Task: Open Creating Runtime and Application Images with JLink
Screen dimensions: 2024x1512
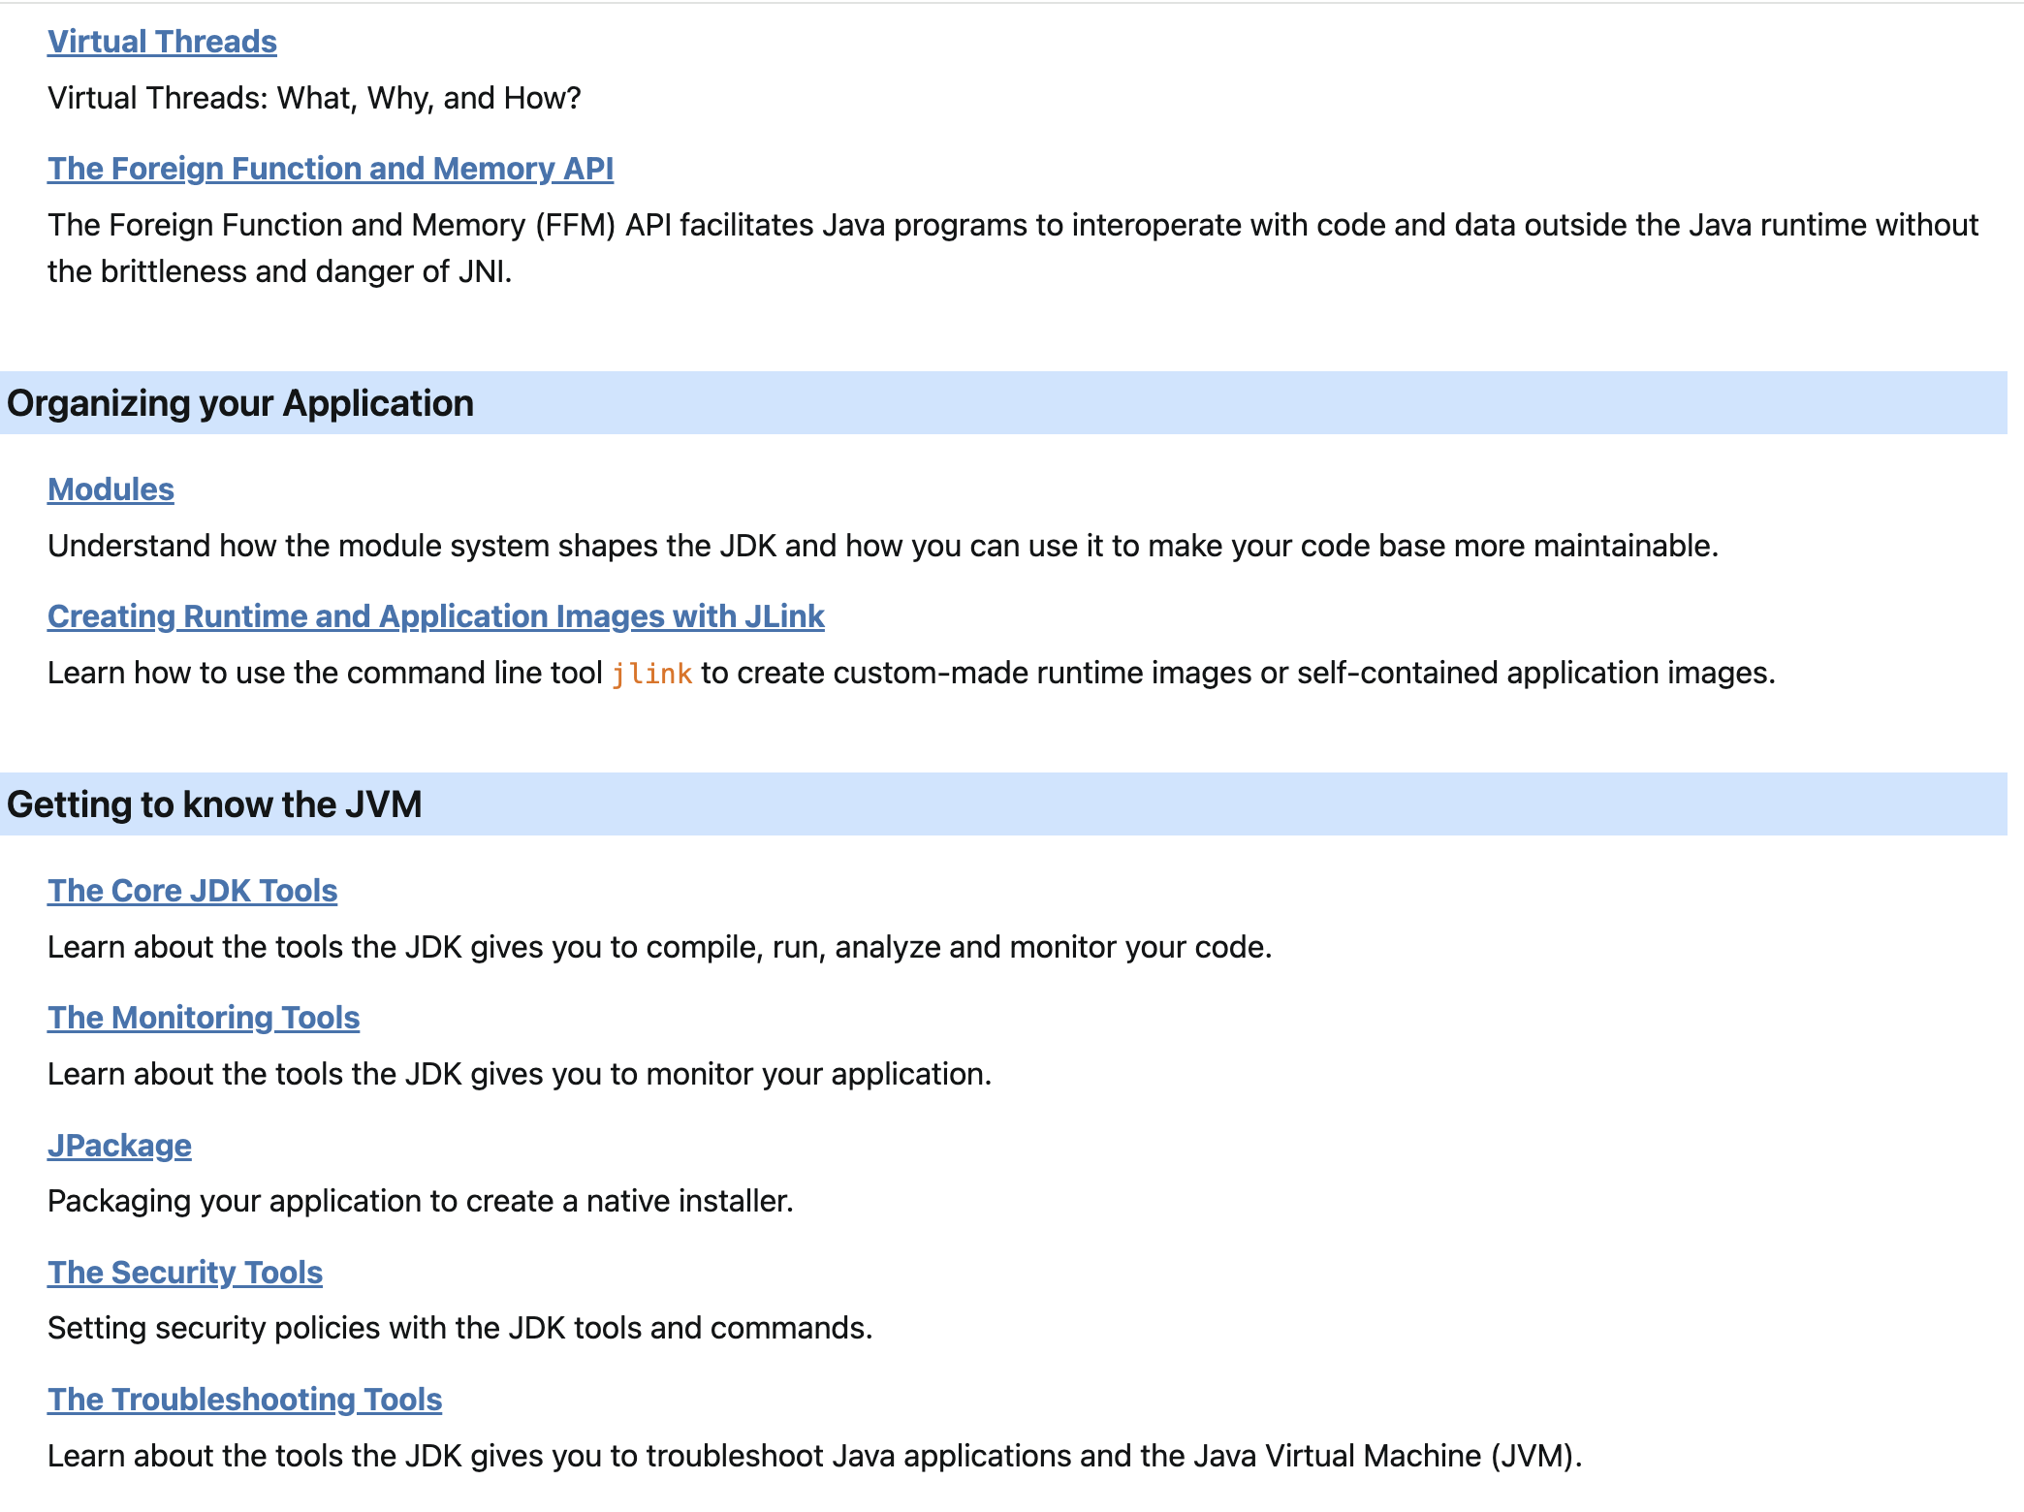Action: (435, 616)
